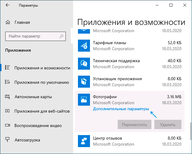Click the Автозагрузка icon

(7, 140)
